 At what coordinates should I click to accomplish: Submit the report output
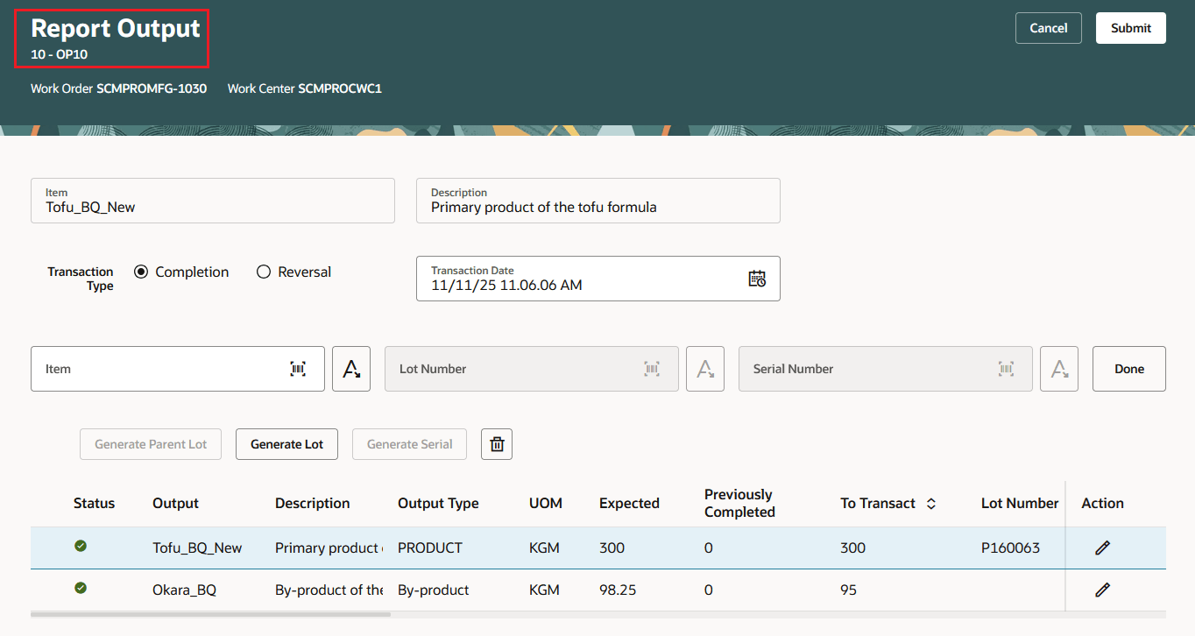tap(1130, 27)
